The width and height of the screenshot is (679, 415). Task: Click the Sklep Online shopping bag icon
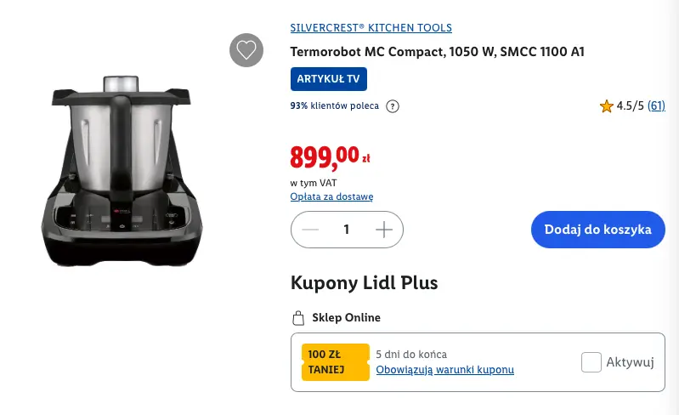[x=297, y=319]
